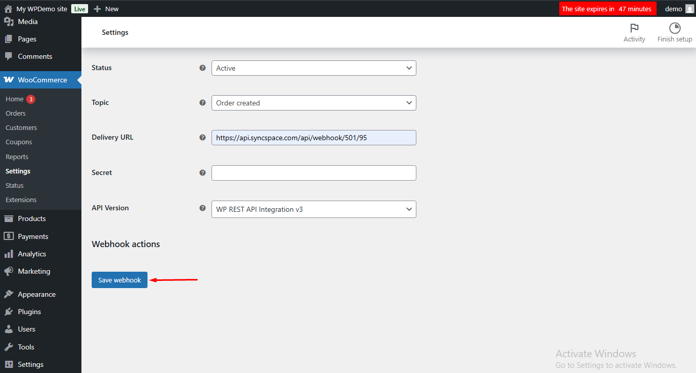Image resolution: width=696 pixels, height=373 pixels.
Task: Open the Status dropdown showing Active
Action: pyautogui.click(x=313, y=68)
